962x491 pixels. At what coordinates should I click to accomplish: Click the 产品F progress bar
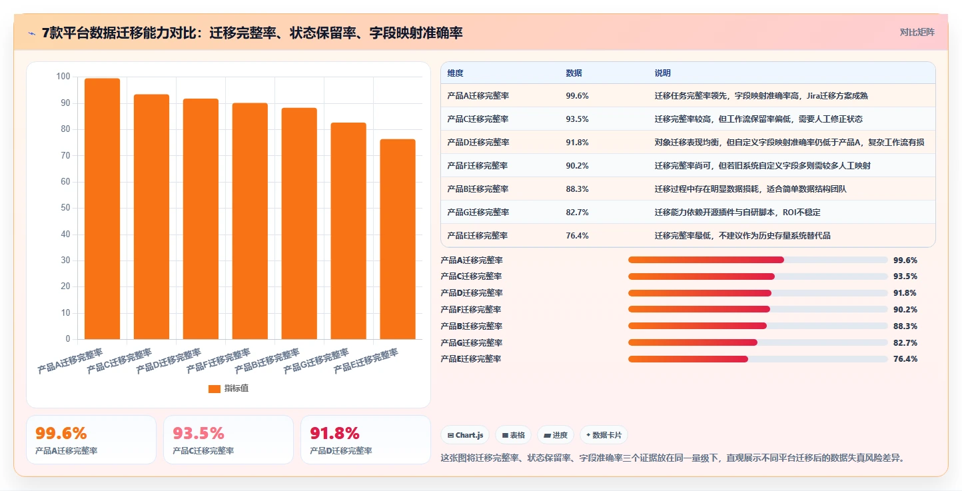click(757, 309)
